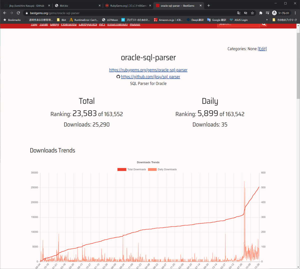Run a search using the magnifier icon

click(x=264, y=24)
